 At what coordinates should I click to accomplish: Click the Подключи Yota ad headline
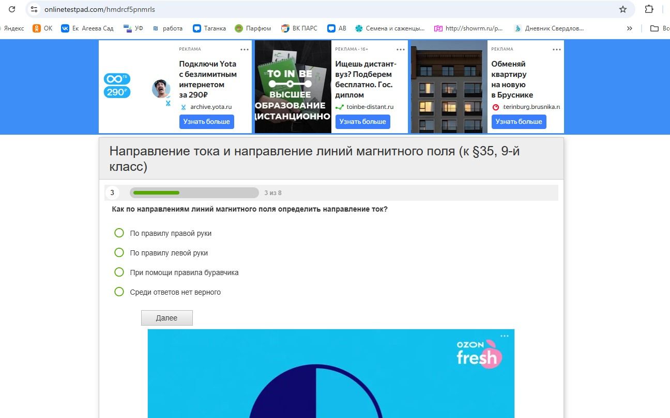click(208, 79)
